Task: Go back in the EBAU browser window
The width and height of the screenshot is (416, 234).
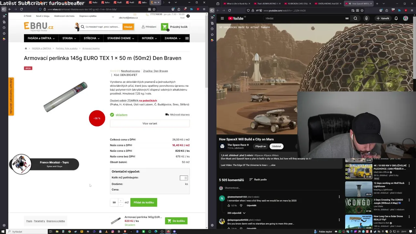Action: point(10,9)
